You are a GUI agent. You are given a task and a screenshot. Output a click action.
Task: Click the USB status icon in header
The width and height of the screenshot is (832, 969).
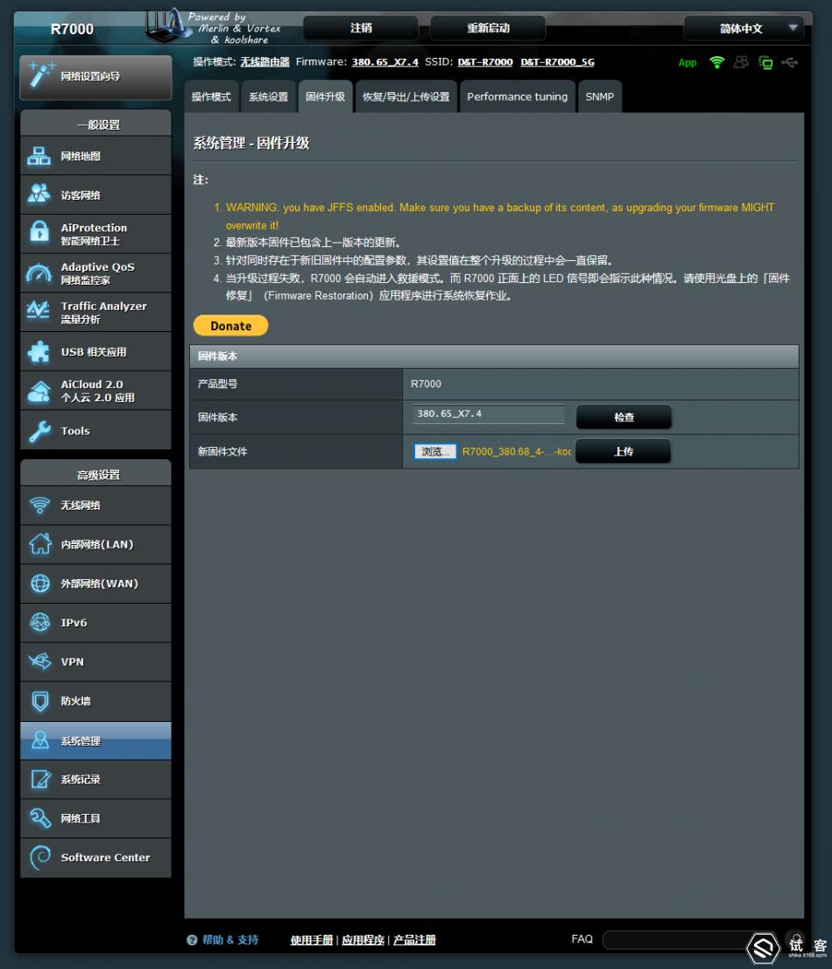pyautogui.click(x=790, y=62)
